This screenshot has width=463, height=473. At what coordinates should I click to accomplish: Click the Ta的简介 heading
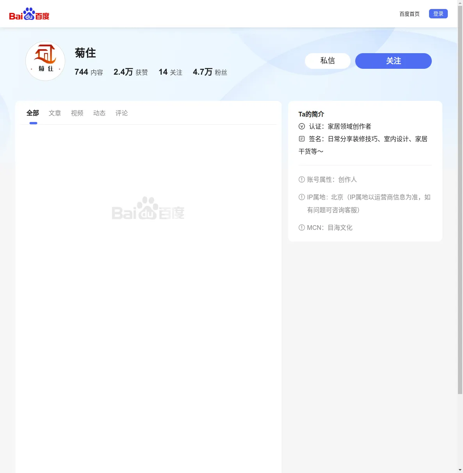click(312, 114)
